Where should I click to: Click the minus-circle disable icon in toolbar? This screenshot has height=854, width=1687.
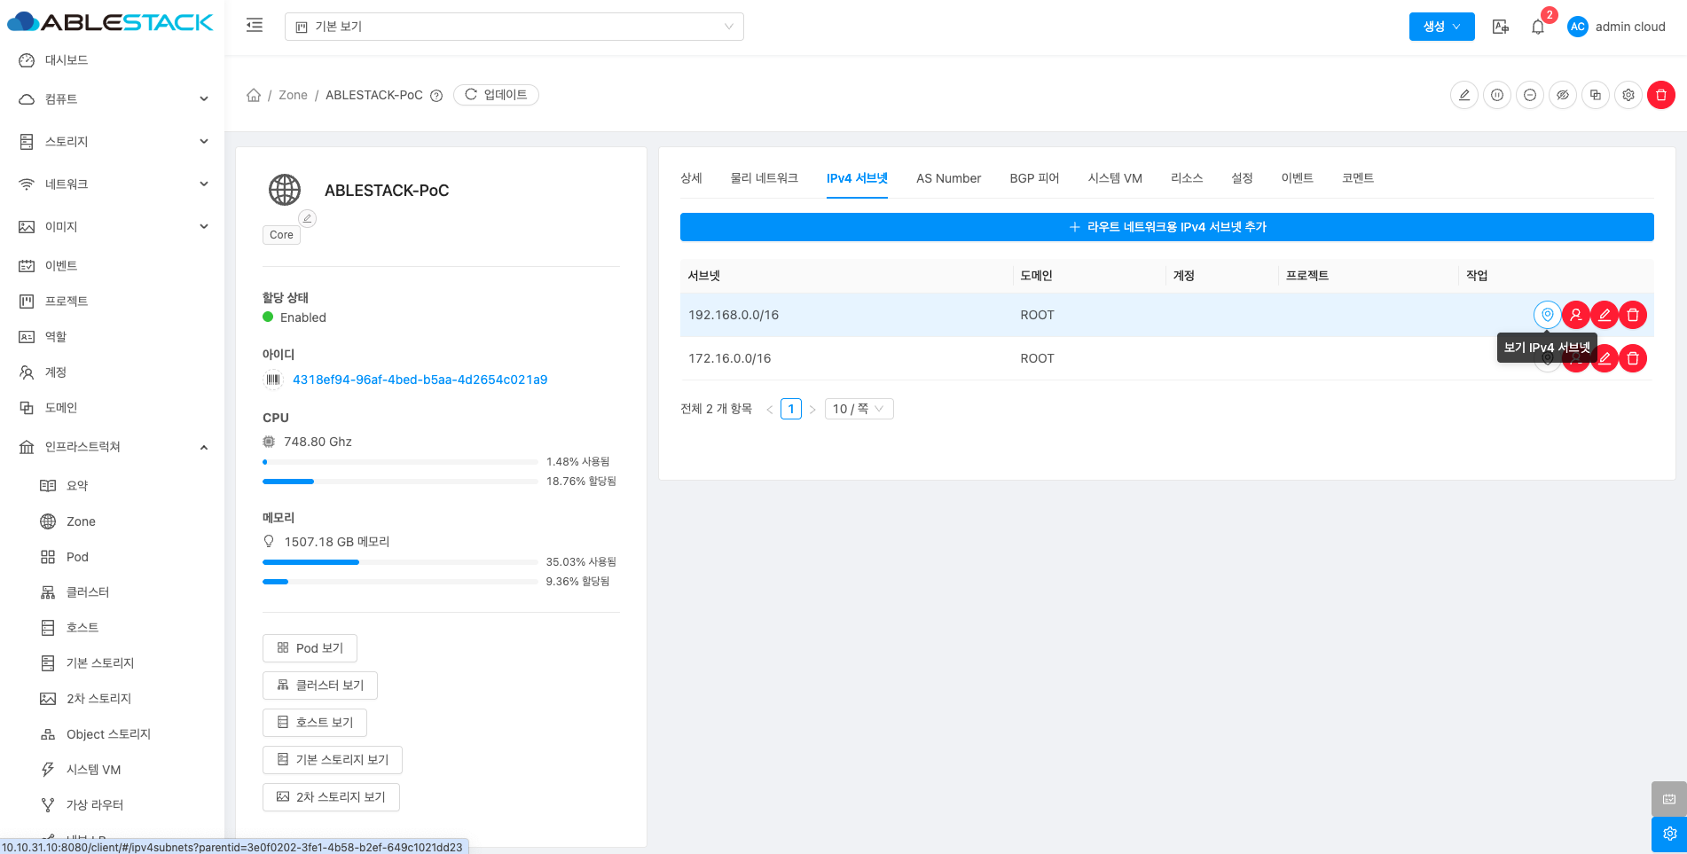pos(1530,95)
